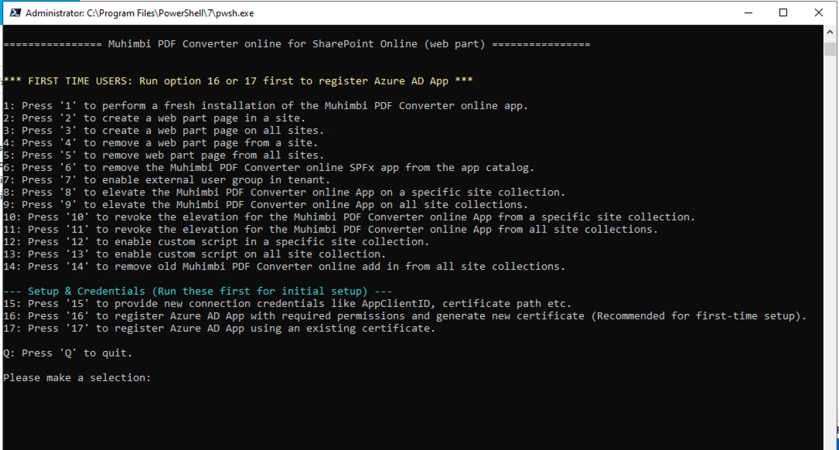Click the console window's minimize button
This screenshot has height=450, width=839.
[x=747, y=13]
